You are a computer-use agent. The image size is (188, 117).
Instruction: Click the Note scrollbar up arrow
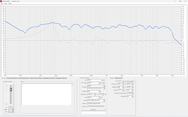pyautogui.click(x=72, y=85)
